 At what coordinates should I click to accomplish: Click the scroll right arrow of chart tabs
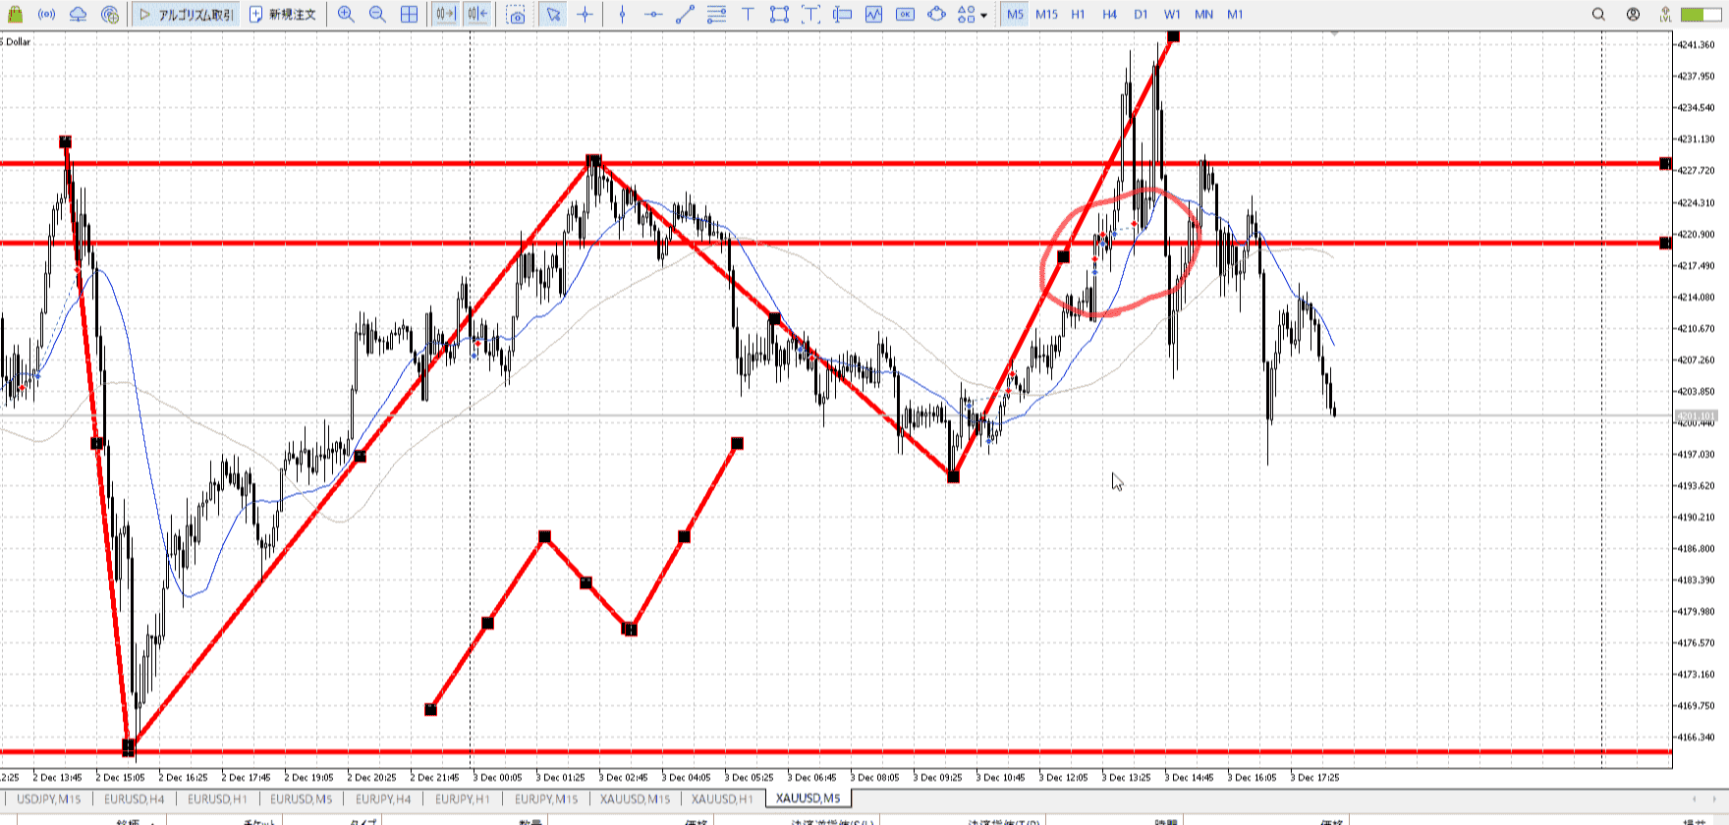1714,798
